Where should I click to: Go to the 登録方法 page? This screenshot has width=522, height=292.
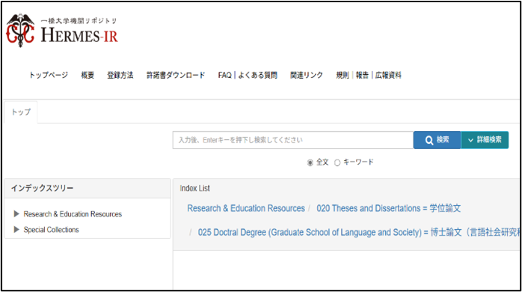pos(120,75)
